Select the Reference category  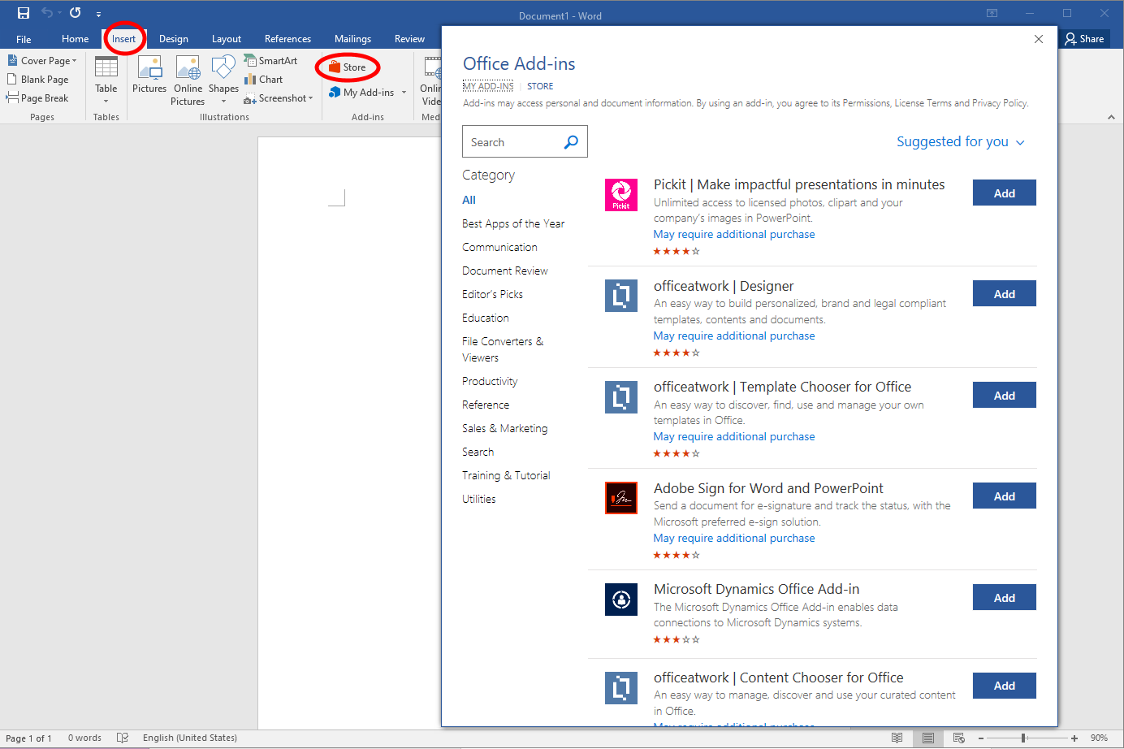pos(486,405)
